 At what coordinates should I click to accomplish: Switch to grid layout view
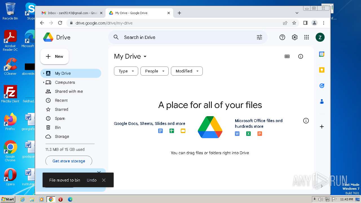pos(287,56)
